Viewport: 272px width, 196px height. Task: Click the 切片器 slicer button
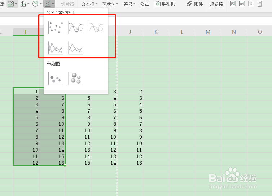pos(68,4)
